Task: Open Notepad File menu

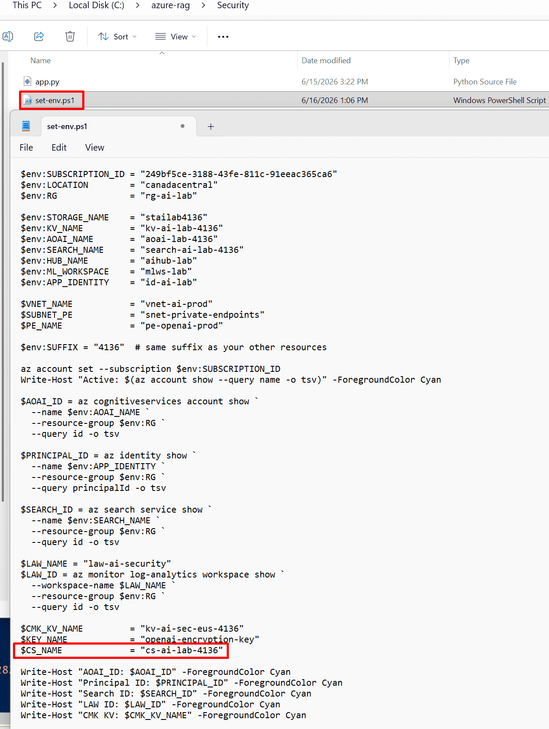Action: point(26,148)
